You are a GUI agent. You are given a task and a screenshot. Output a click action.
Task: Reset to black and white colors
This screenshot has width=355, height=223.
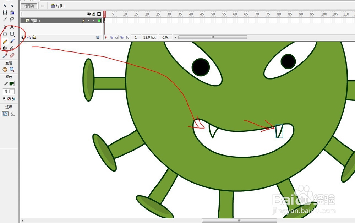(x=5, y=99)
